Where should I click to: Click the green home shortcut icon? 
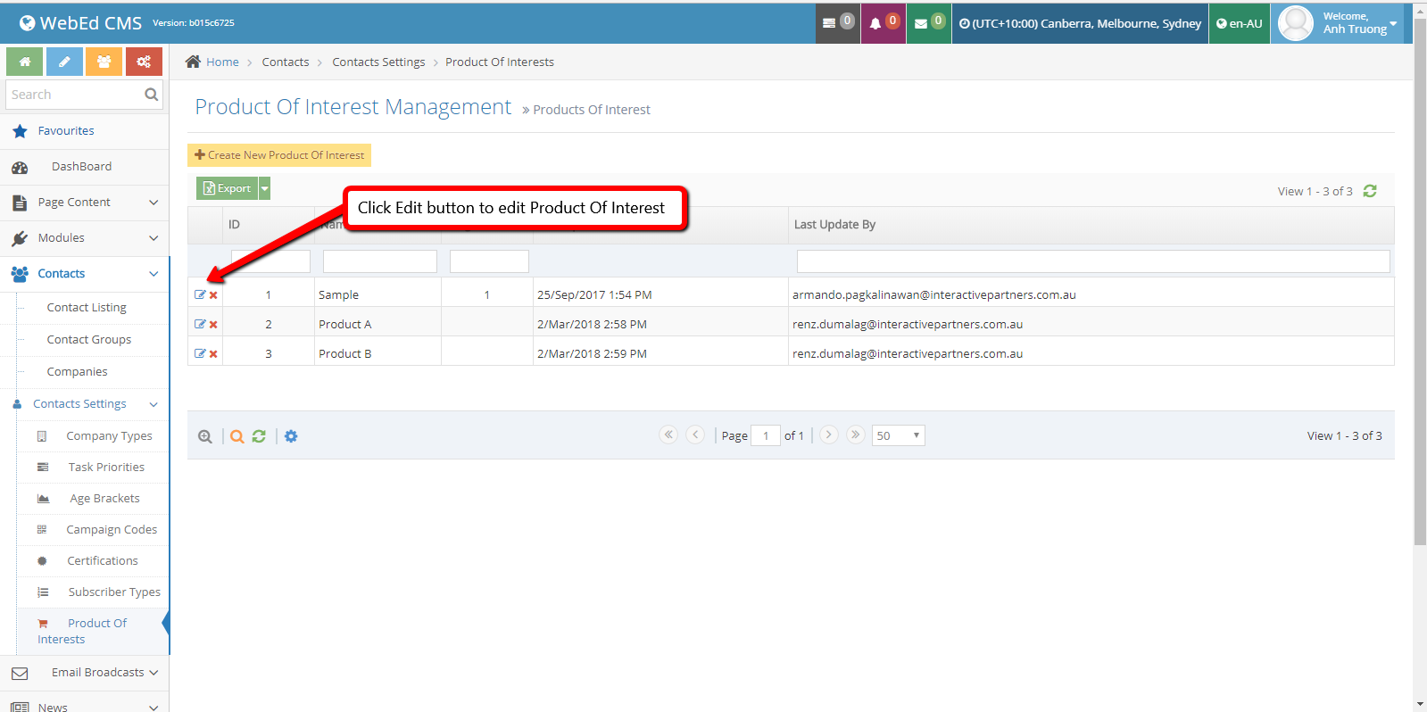point(25,62)
